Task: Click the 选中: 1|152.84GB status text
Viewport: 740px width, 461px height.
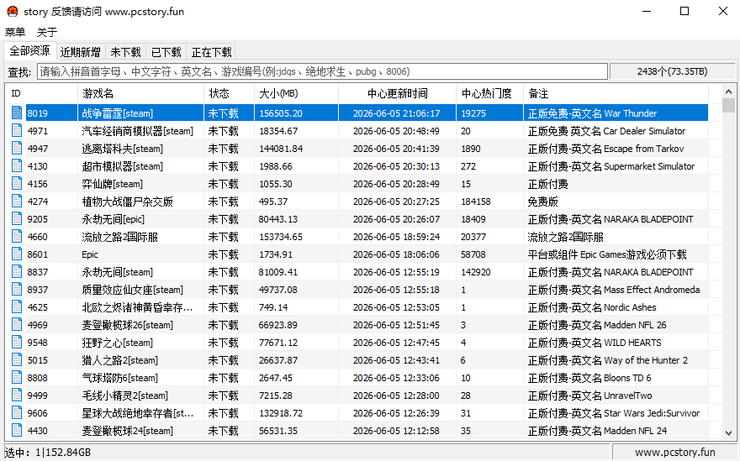Action: 48,453
